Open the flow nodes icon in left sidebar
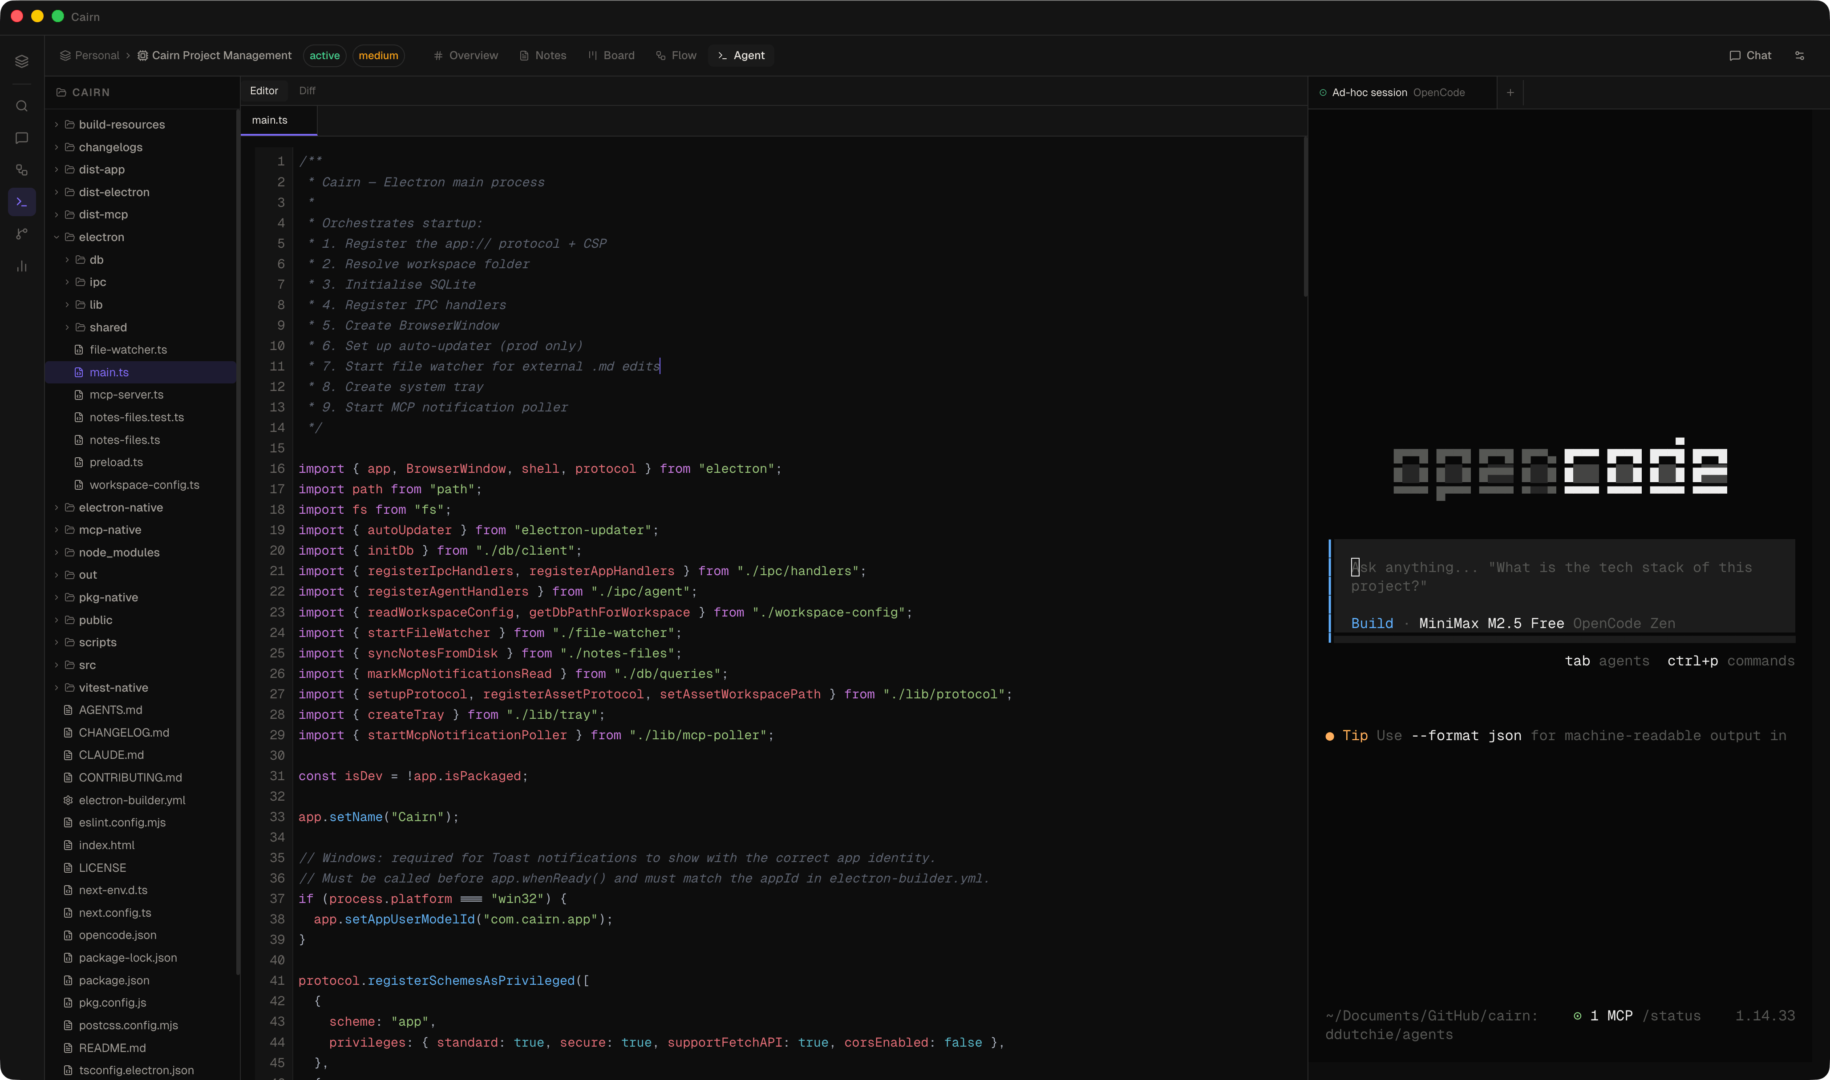Image resolution: width=1830 pixels, height=1080 pixels. (22, 169)
